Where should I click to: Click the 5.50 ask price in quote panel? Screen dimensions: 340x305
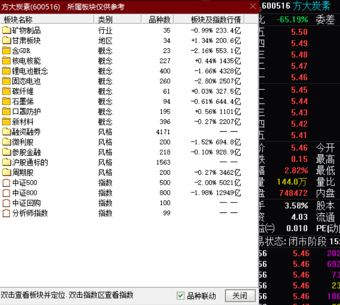299,32
